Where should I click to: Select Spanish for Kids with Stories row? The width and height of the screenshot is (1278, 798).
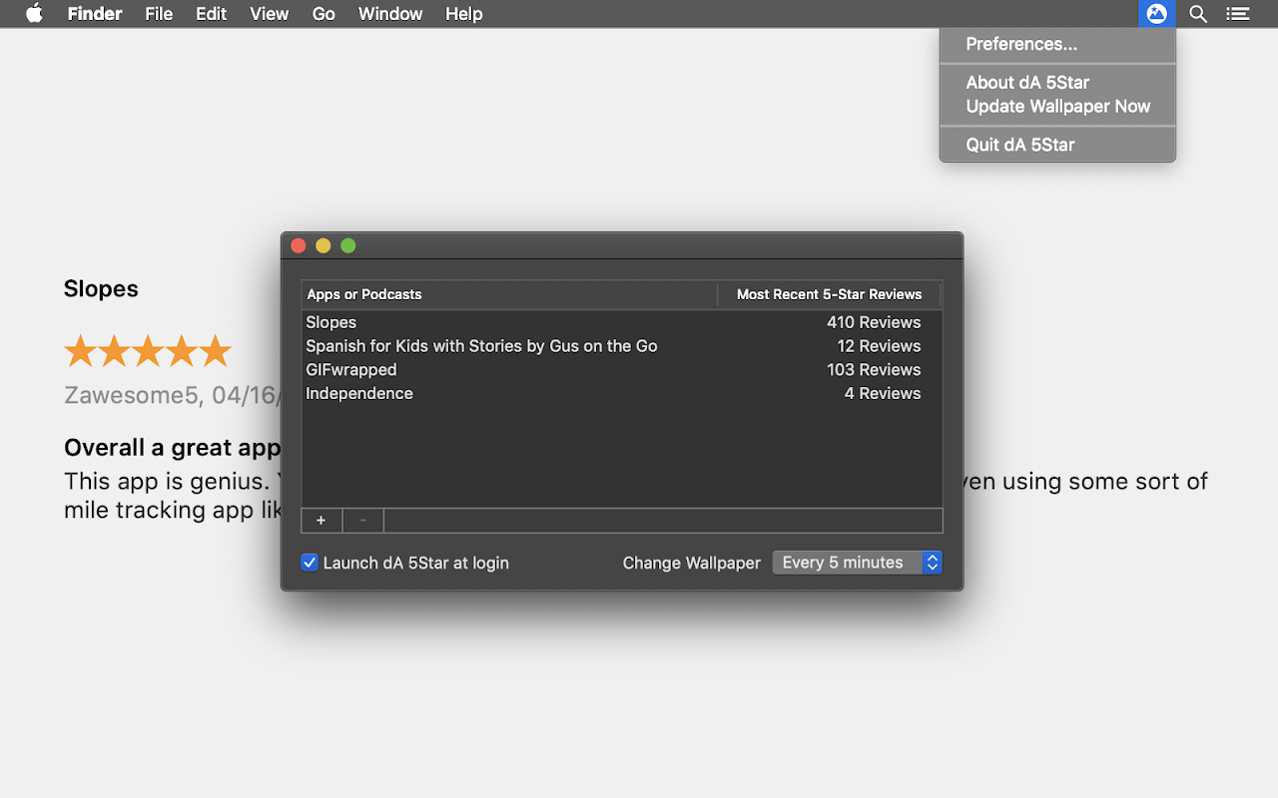click(622, 346)
